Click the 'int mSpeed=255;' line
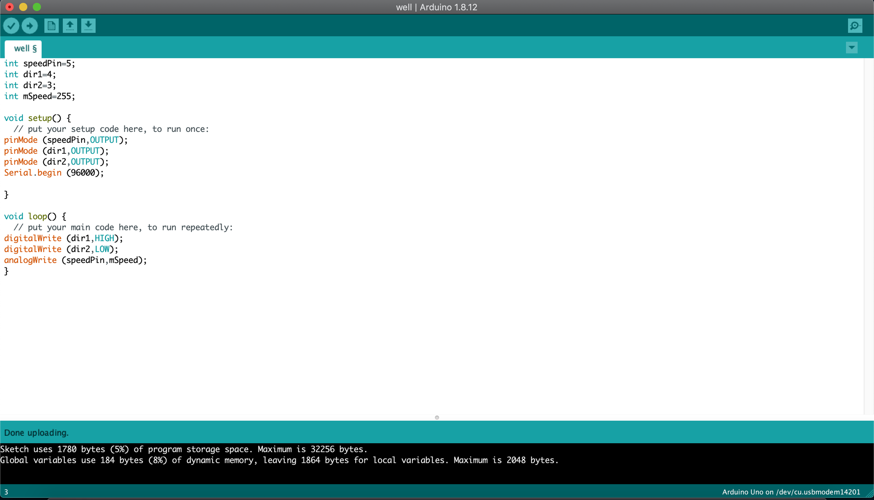Image resolution: width=874 pixels, height=500 pixels. (x=39, y=96)
